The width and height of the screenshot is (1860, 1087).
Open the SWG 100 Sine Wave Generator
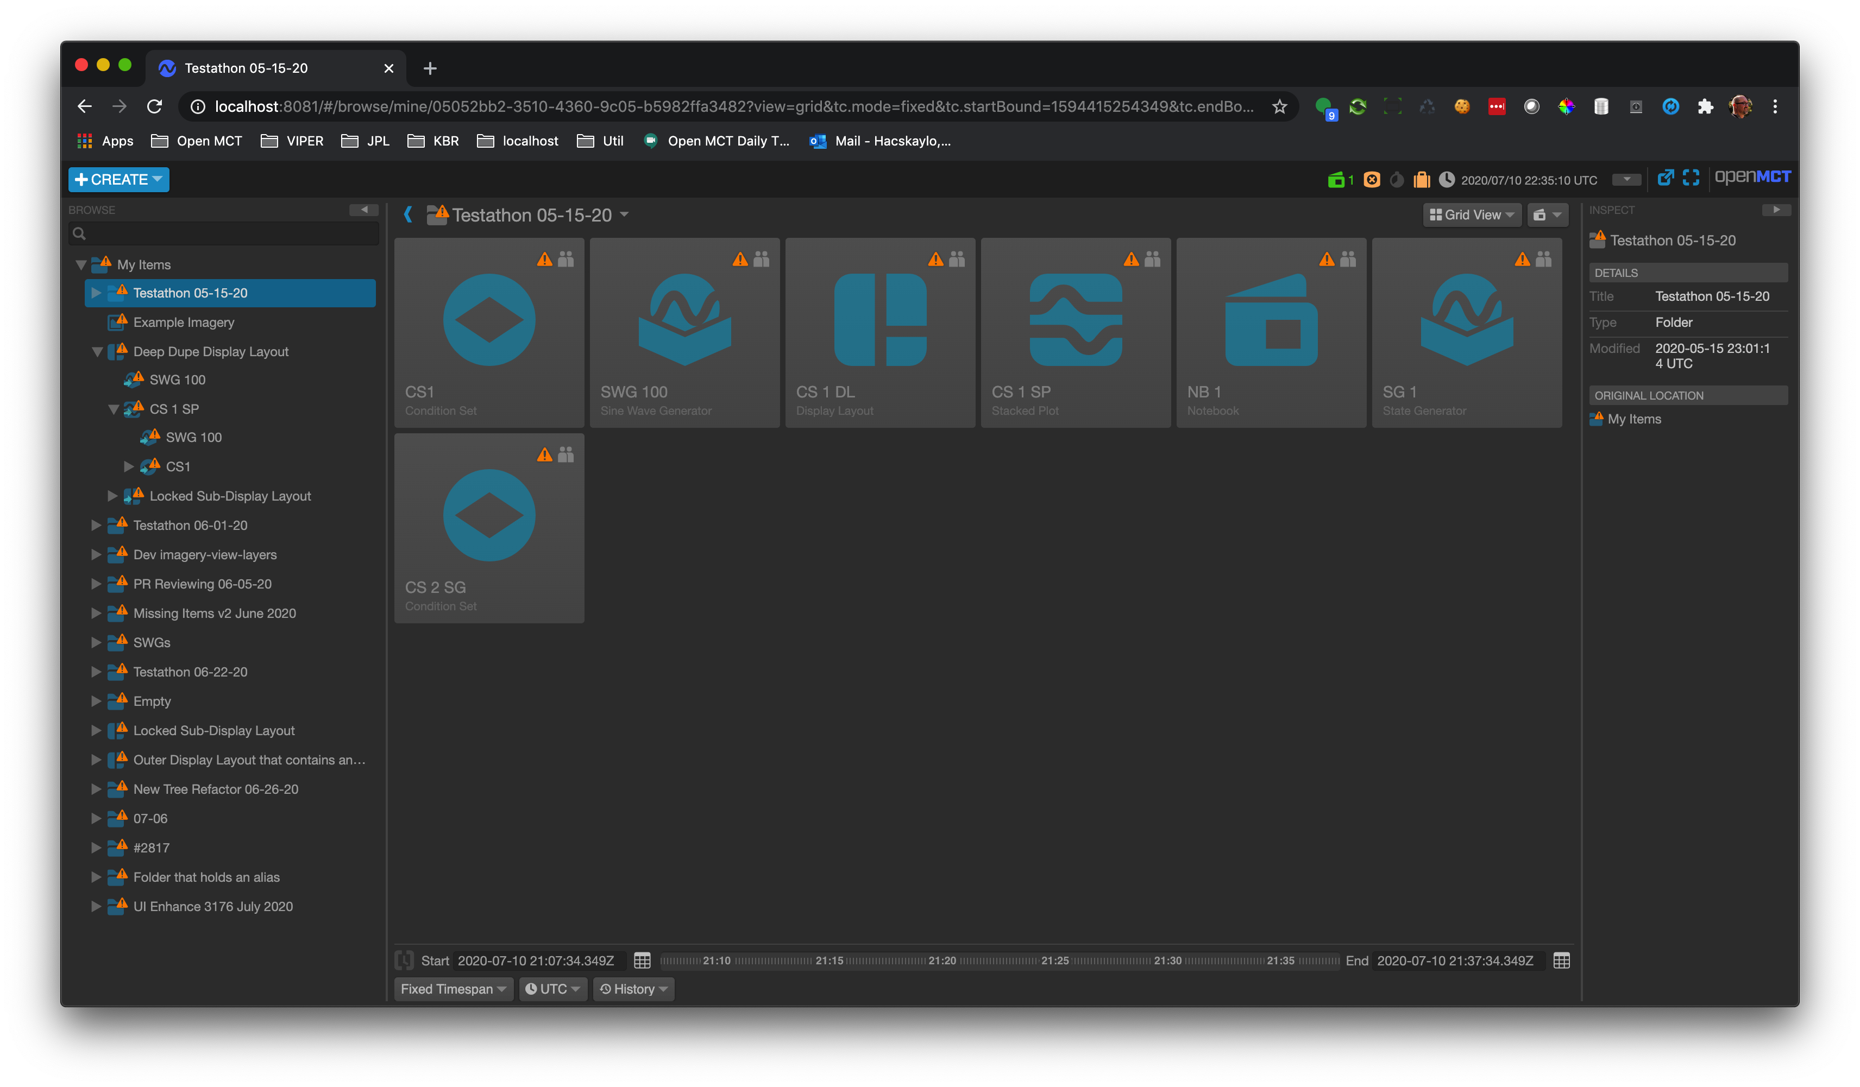(684, 332)
